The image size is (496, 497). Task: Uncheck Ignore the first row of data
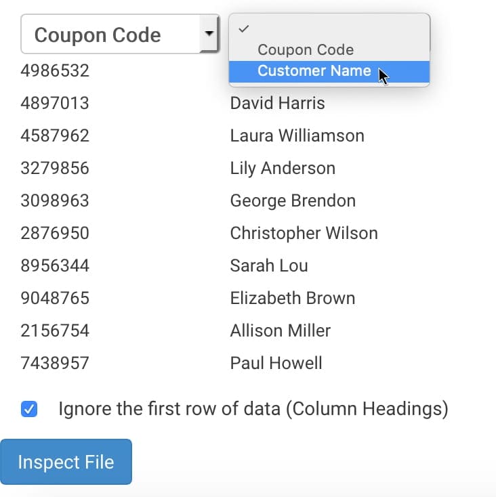[x=29, y=409]
